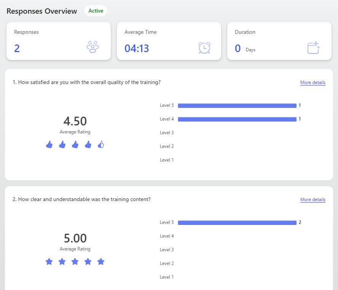
Task: Toggle the Active status badge
Action: pyautogui.click(x=95, y=11)
